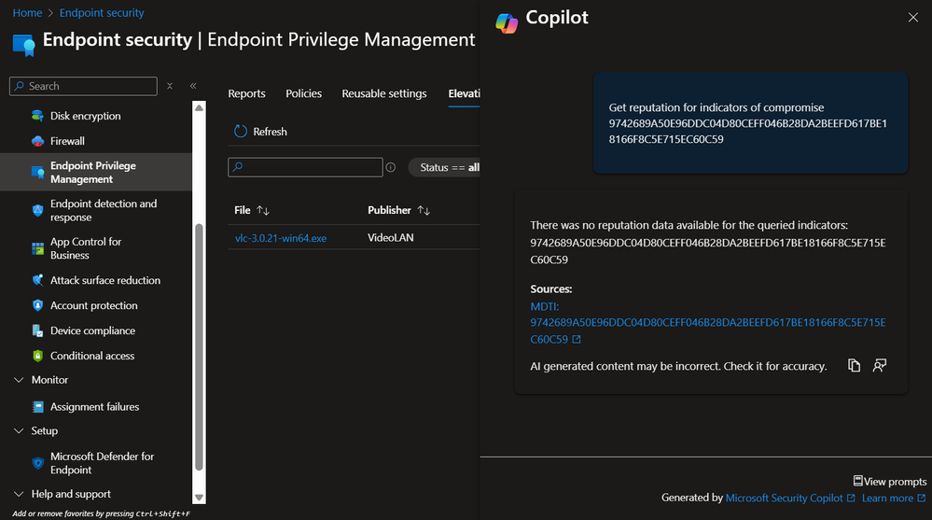932x520 pixels.
Task: Open Conditional access in sidebar
Action: (x=92, y=356)
